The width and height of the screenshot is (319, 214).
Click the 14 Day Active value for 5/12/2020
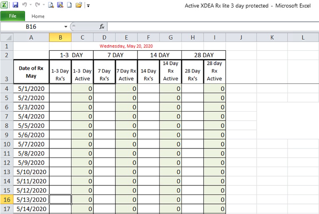pos(170,190)
